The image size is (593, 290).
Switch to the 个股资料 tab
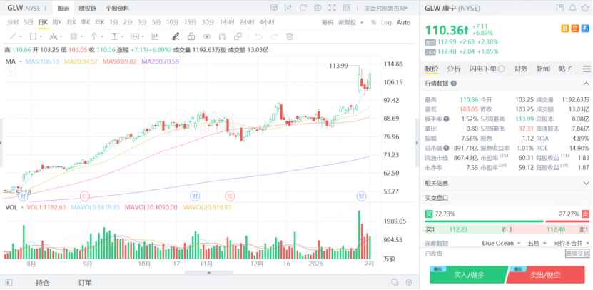click(117, 8)
